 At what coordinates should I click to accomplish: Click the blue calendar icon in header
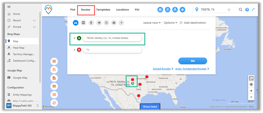[160, 10]
